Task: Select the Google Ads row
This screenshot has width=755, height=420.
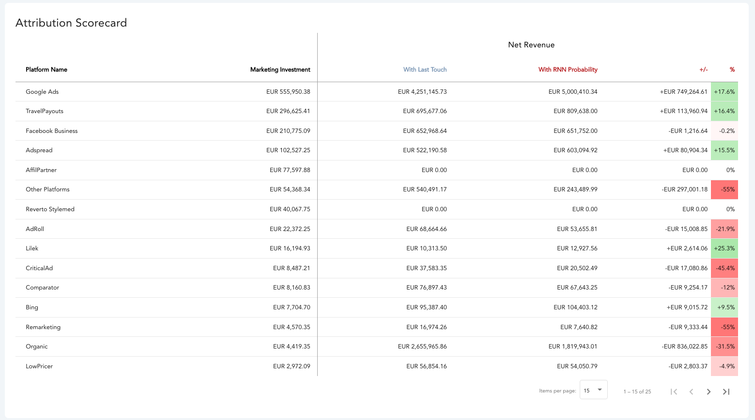Action: pos(377,92)
